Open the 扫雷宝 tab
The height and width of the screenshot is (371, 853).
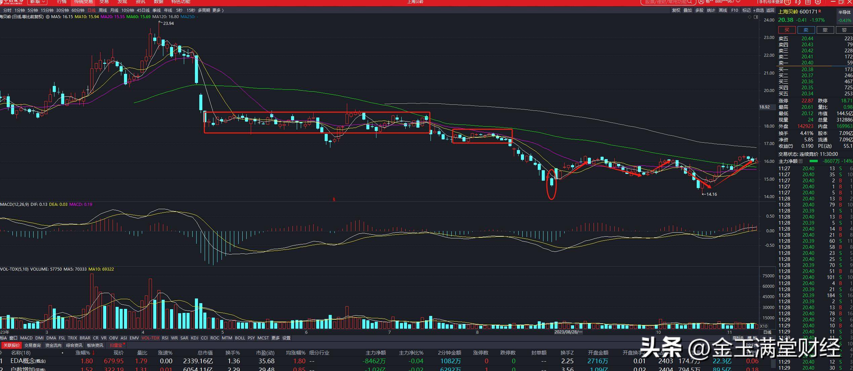coord(116,345)
